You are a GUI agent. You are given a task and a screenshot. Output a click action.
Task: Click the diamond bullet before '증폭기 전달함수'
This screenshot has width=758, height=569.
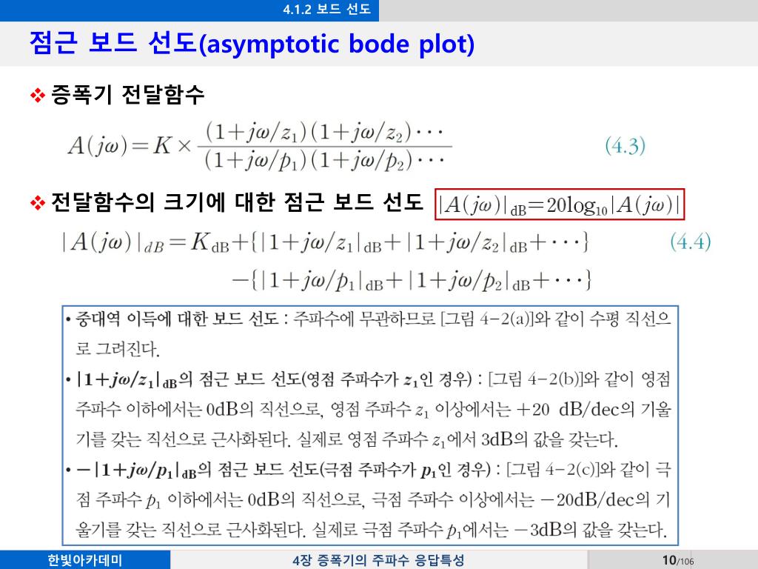pos(37,95)
